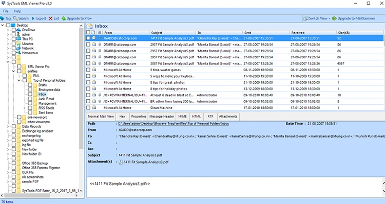Click the SysTools app logo in title bar
Viewport: 385px width, 204px height.
[3, 3]
